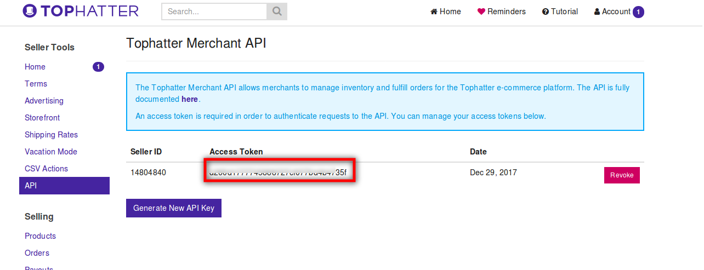704x270 pixels.
Task: Open Storefront in the sidebar
Action: coord(42,118)
